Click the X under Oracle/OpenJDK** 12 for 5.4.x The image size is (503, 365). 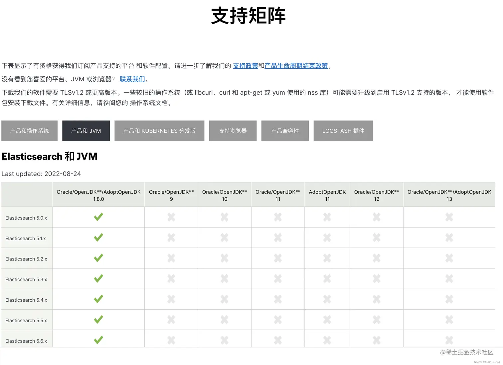pos(376,299)
